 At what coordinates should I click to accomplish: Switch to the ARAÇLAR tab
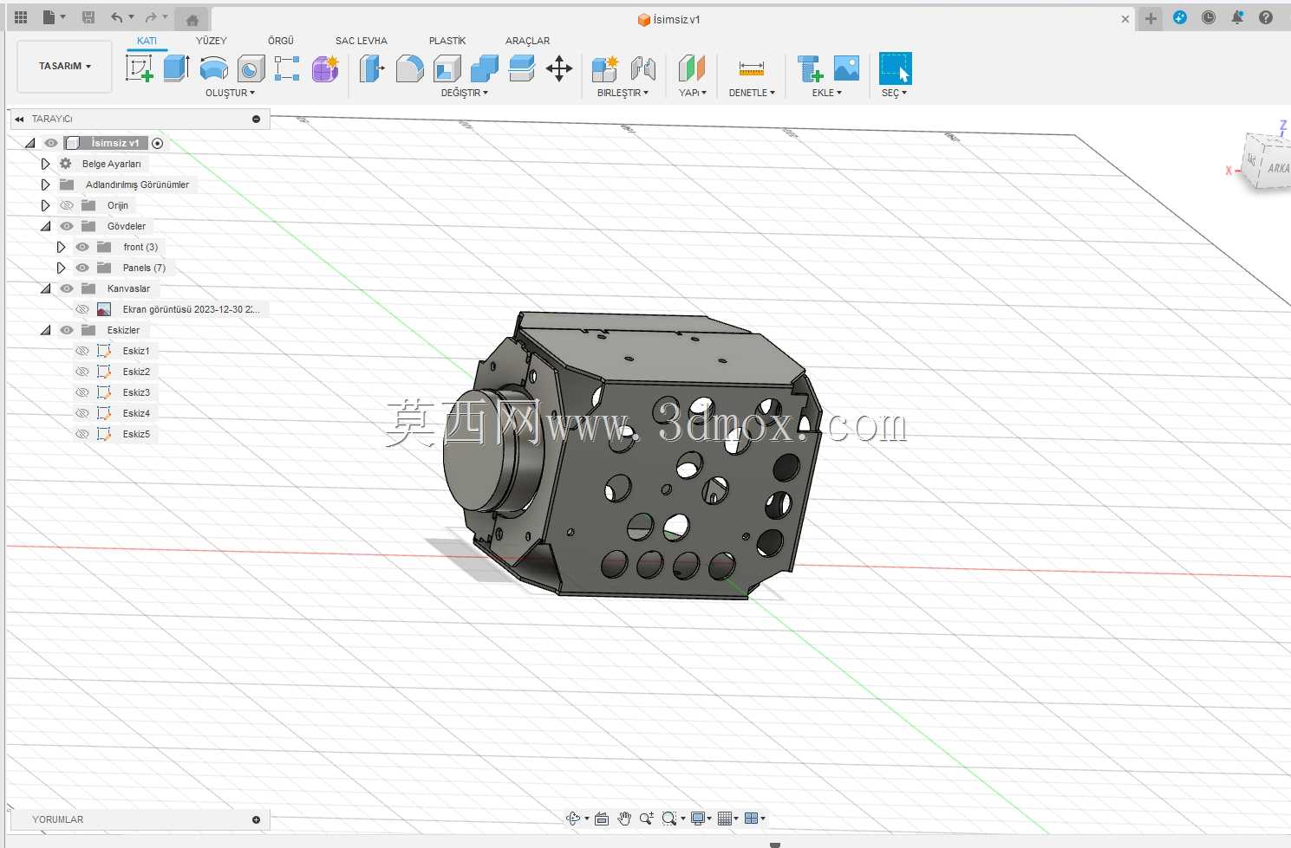pyautogui.click(x=527, y=41)
